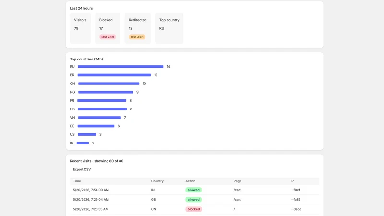
Task: Select the Blocked stat card showing 17
Action: point(108,28)
